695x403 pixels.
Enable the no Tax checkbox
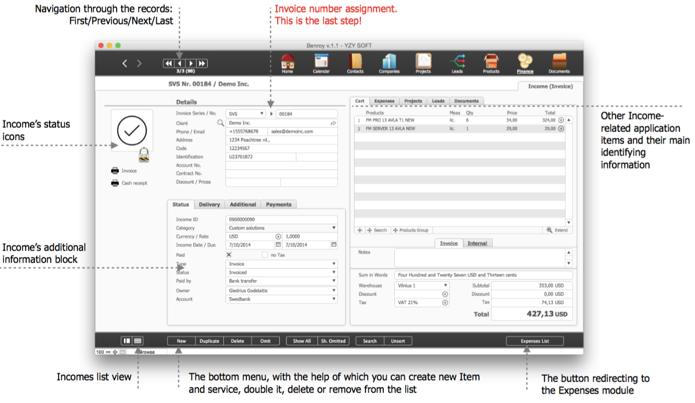click(x=265, y=255)
